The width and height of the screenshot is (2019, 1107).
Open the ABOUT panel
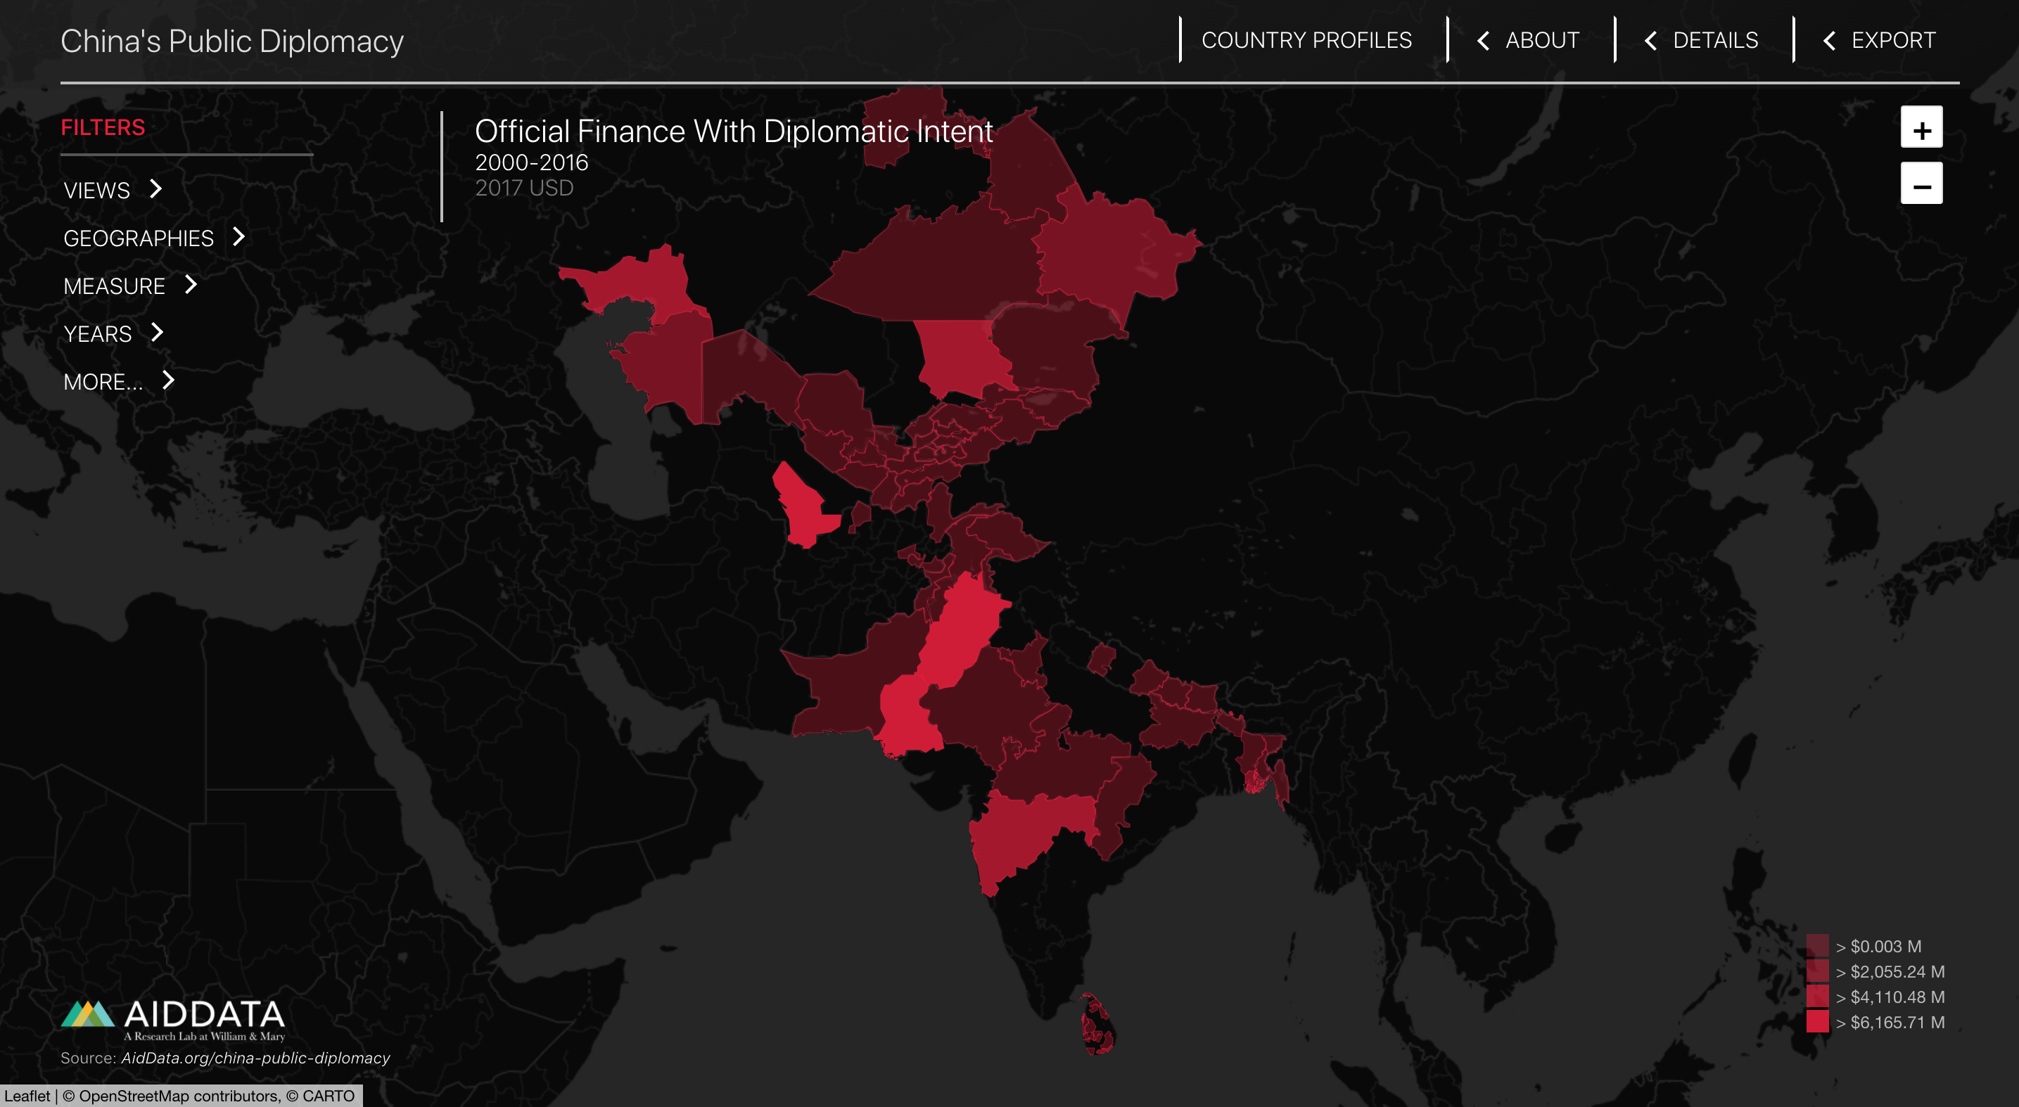tap(1541, 41)
